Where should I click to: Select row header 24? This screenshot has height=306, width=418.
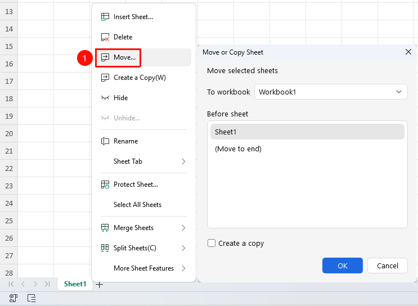9,204
